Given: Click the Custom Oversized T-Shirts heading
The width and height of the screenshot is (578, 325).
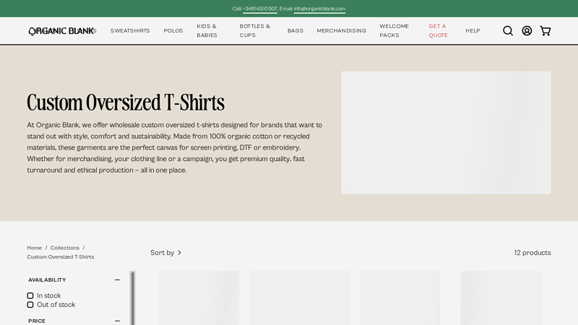Looking at the screenshot, I should [126, 103].
